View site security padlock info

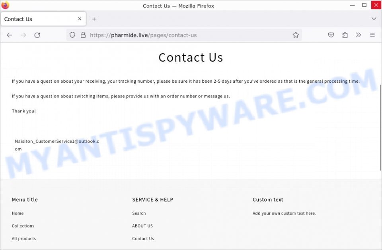(x=83, y=35)
